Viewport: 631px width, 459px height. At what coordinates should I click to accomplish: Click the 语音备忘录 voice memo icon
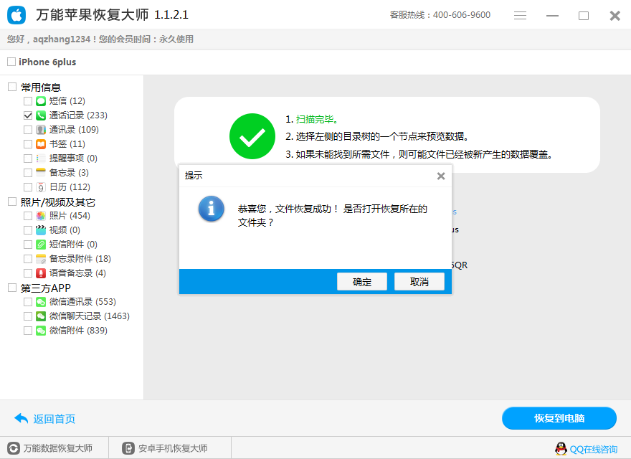click(x=39, y=273)
